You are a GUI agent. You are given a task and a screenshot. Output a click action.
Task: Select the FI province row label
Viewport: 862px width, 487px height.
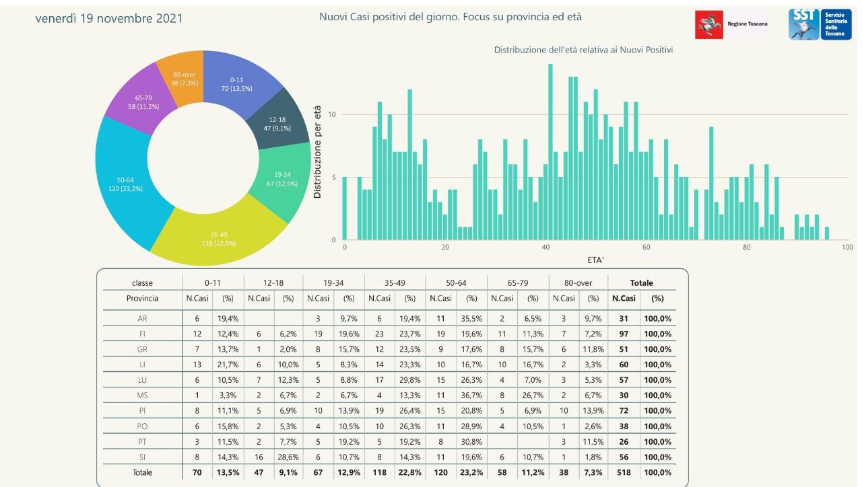coord(142,334)
